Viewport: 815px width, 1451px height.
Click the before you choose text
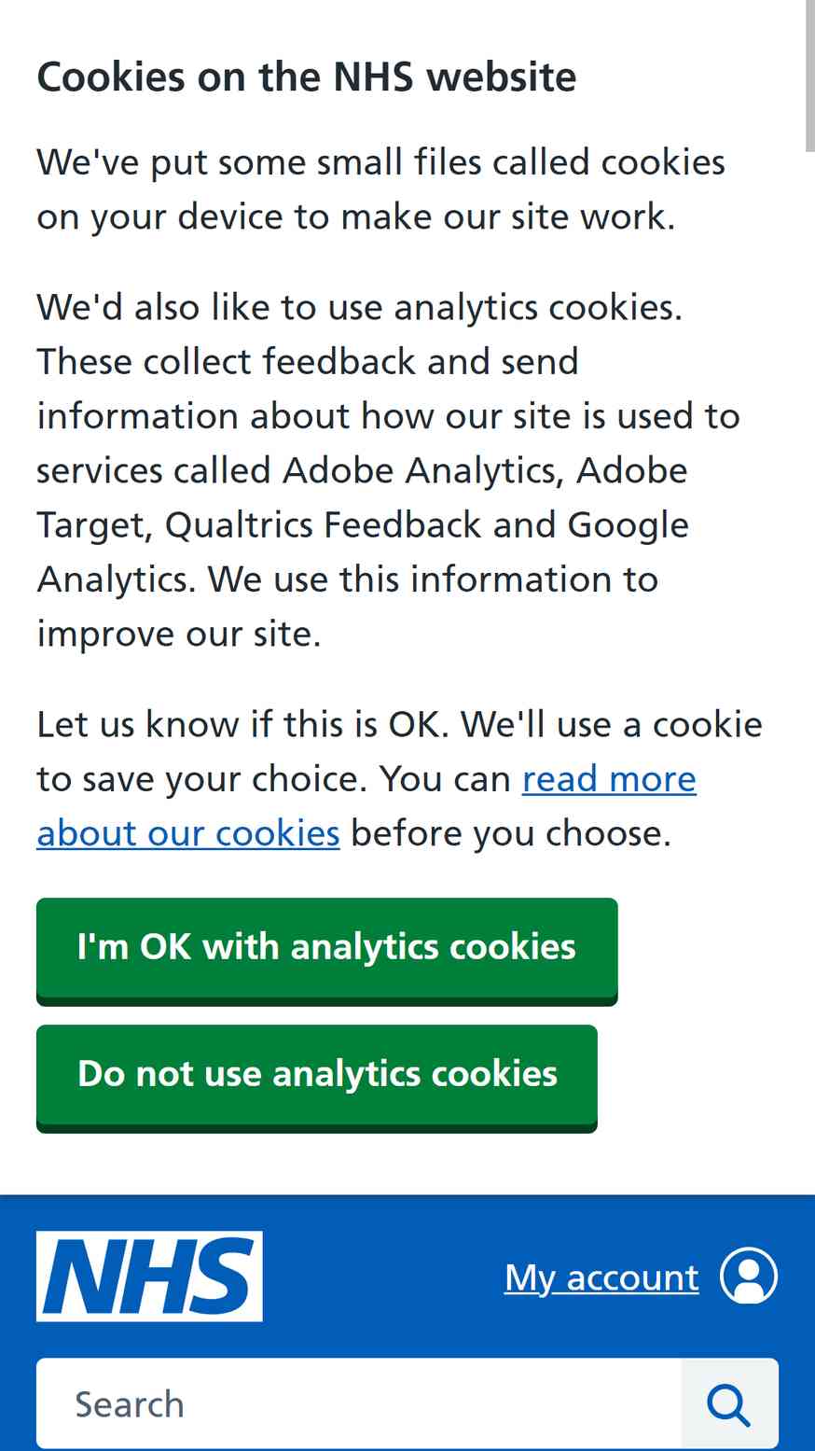(x=511, y=833)
